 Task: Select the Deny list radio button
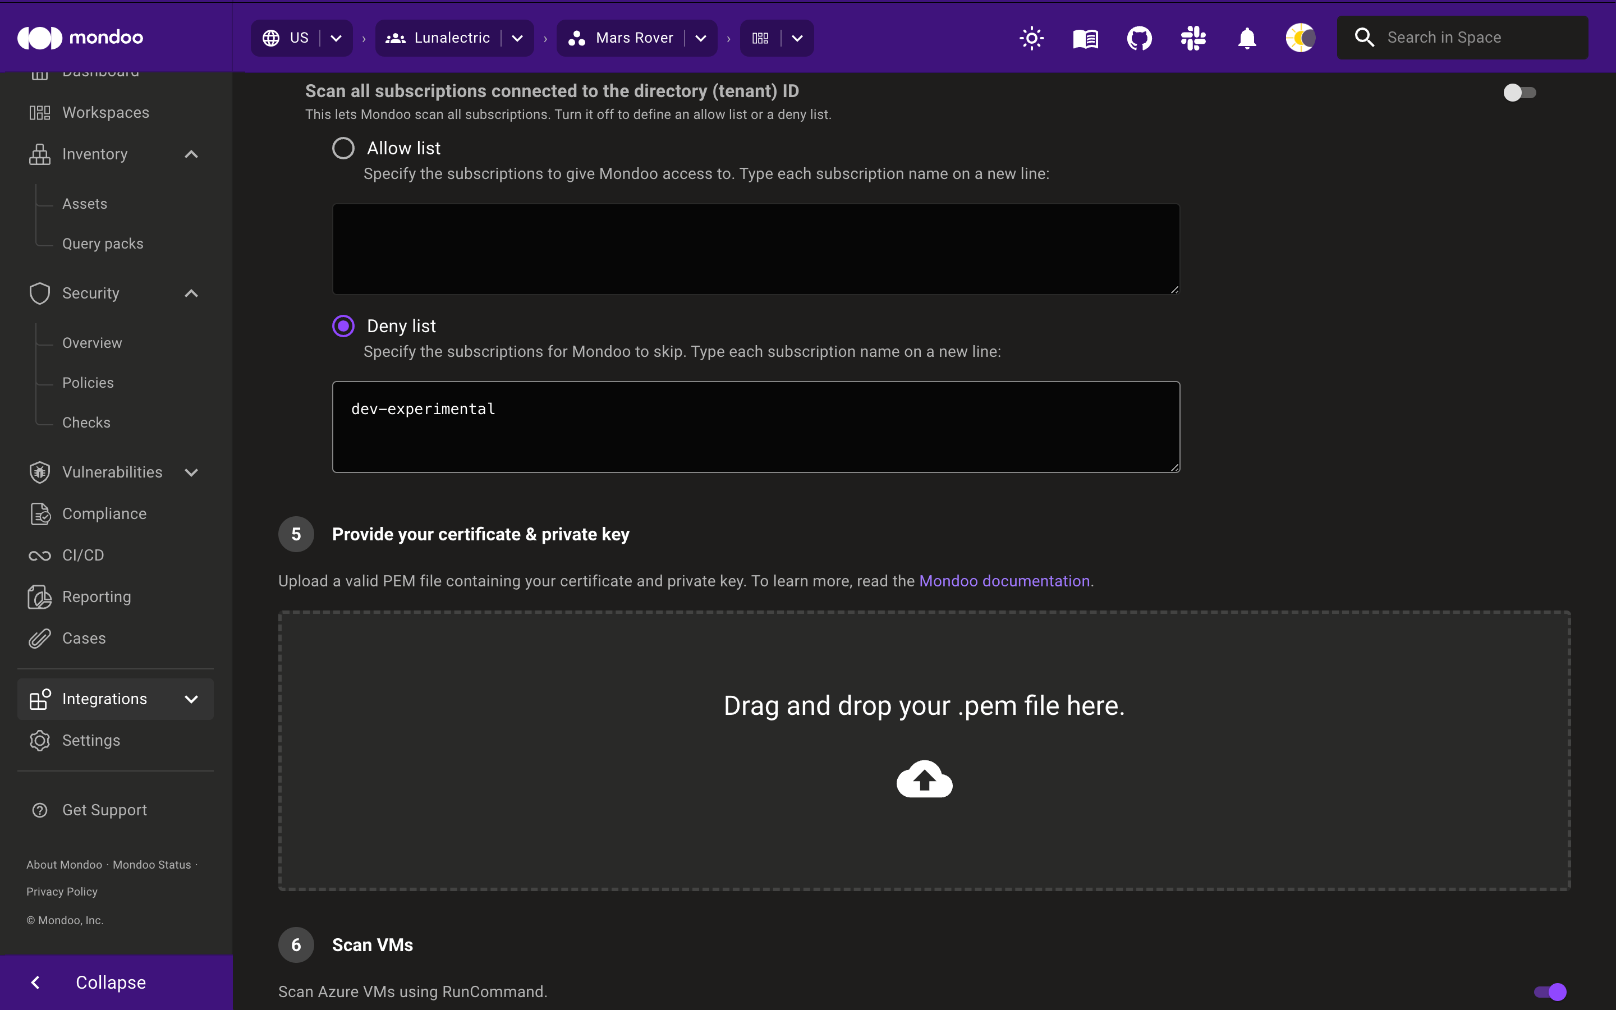pyautogui.click(x=343, y=326)
